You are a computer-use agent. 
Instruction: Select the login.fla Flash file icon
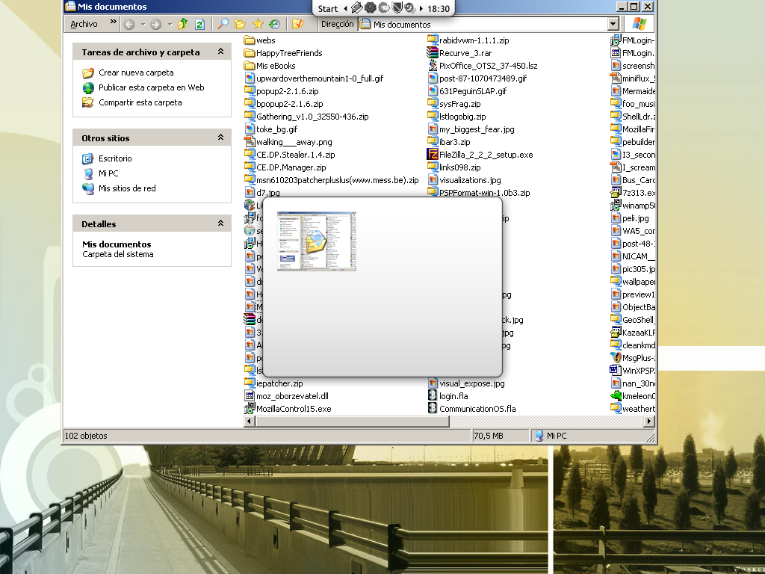[x=433, y=396]
